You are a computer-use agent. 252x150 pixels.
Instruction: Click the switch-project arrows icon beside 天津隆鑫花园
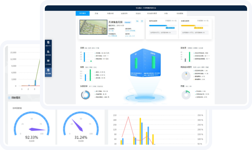point(137,21)
